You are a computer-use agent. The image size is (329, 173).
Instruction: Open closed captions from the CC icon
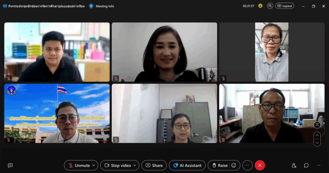click(x=10, y=165)
